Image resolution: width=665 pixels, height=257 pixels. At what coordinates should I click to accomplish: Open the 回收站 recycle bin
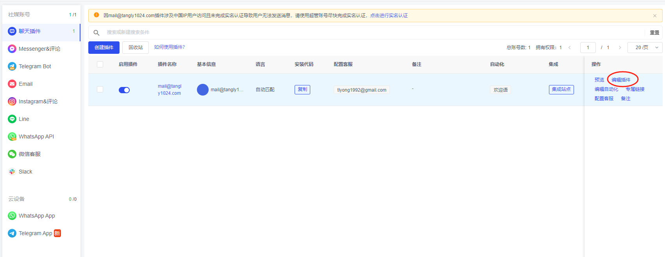point(136,48)
